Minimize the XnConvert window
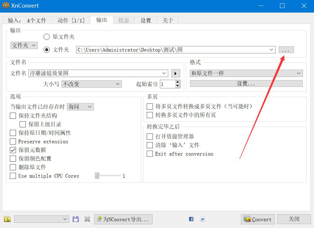Screen dimensions: 314x228 point(261,6)
